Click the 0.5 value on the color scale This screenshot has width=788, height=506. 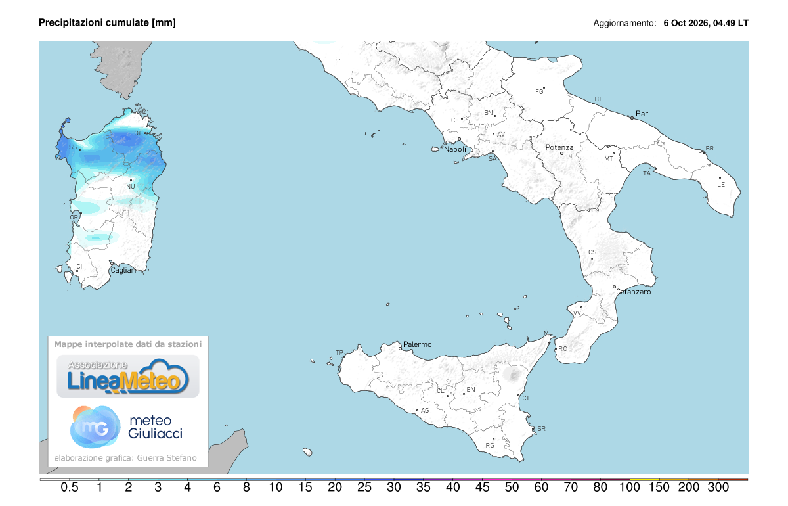point(70,488)
